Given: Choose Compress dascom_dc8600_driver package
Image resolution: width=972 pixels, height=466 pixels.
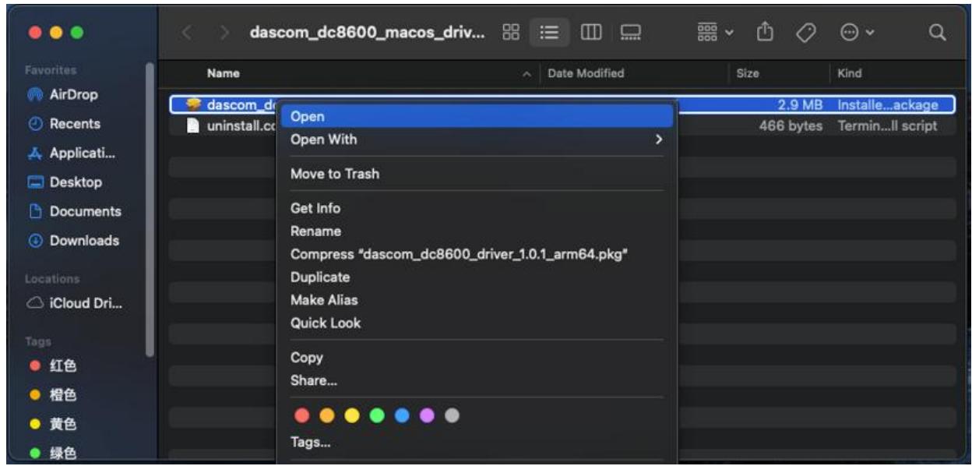Looking at the screenshot, I should point(475,254).
